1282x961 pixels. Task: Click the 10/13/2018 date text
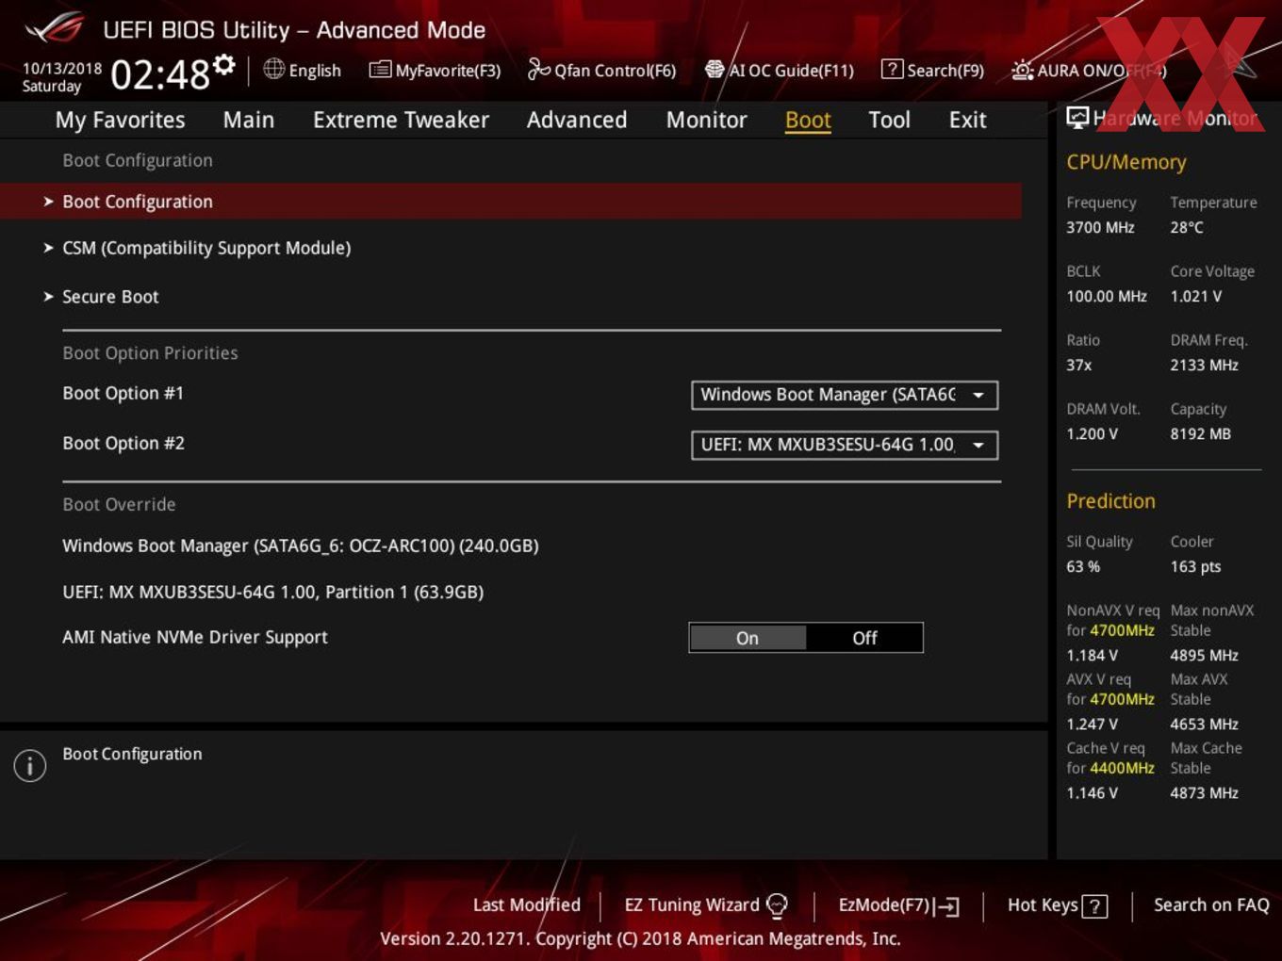click(x=62, y=68)
